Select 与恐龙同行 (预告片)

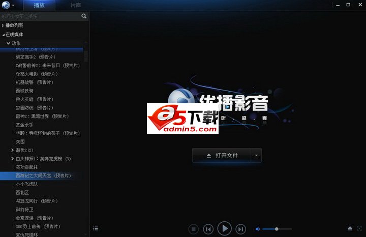pos(37,201)
